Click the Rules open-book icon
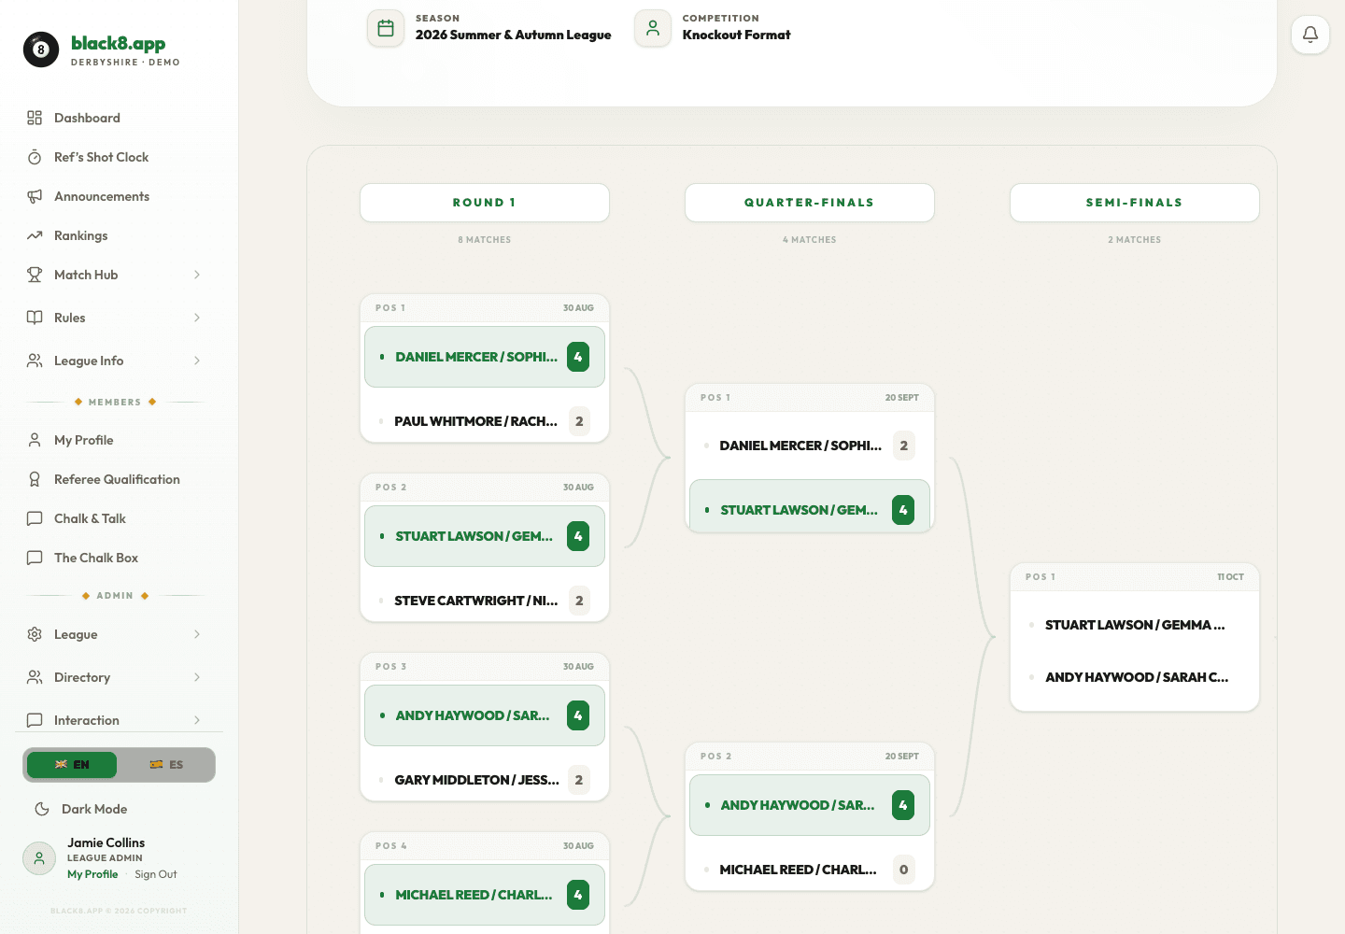The width and height of the screenshot is (1345, 934). pos(35,318)
